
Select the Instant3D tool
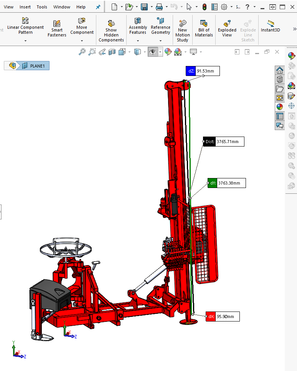(x=270, y=26)
